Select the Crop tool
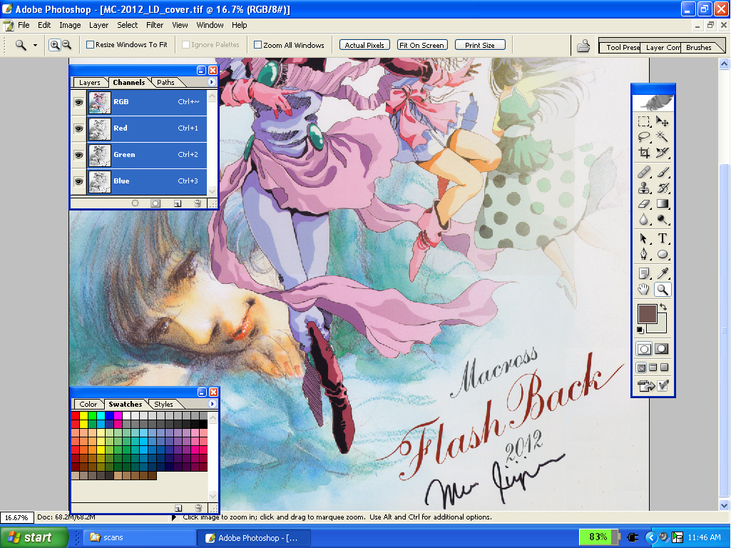The width and height of the screenshot is (731, 548). pyautogui.click(x=644, y=153)
